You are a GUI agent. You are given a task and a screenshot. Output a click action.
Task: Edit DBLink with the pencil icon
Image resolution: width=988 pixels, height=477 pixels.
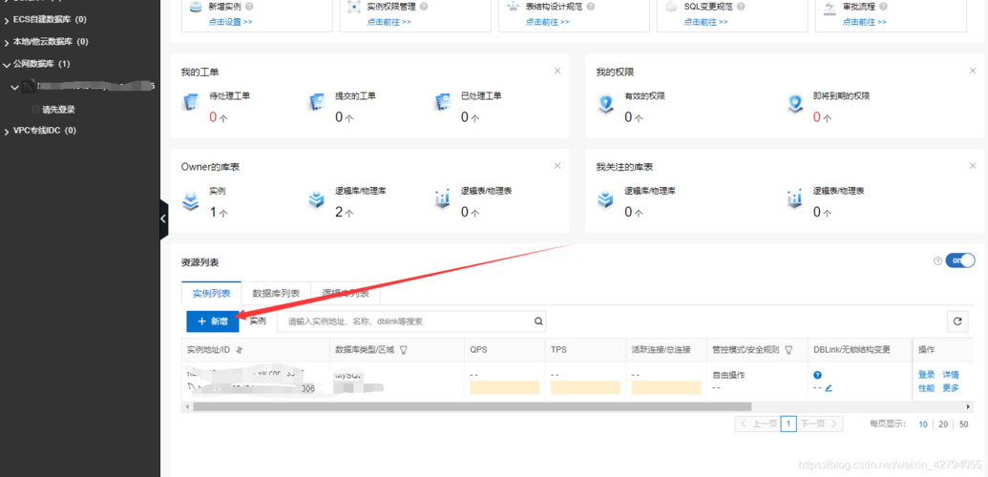click(x=829, y=388)
